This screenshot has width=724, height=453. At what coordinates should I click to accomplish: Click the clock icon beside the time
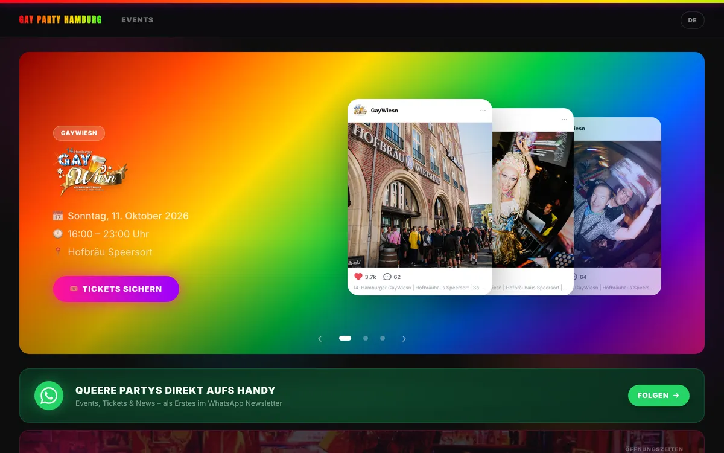coord(58,234)
